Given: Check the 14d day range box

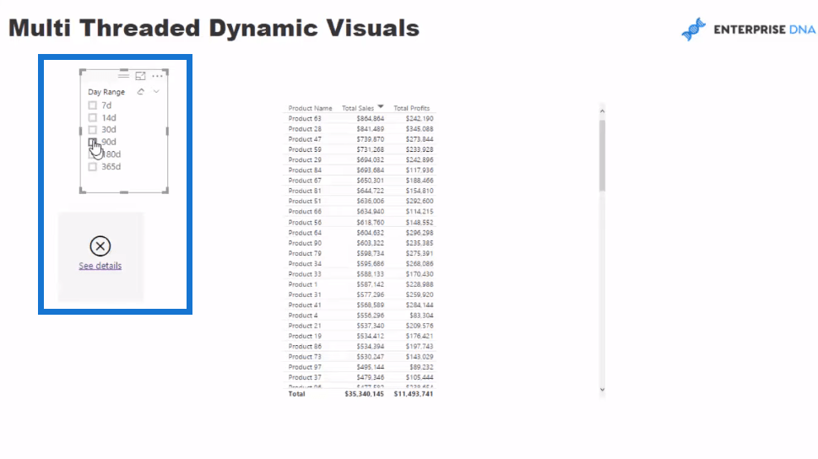Looking at the screenshot, I should pos(92,118).
